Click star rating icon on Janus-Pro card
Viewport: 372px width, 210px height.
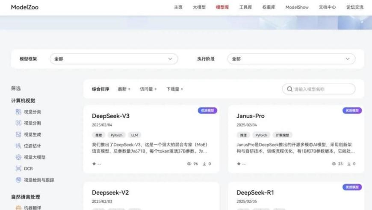tap(239, 163)
